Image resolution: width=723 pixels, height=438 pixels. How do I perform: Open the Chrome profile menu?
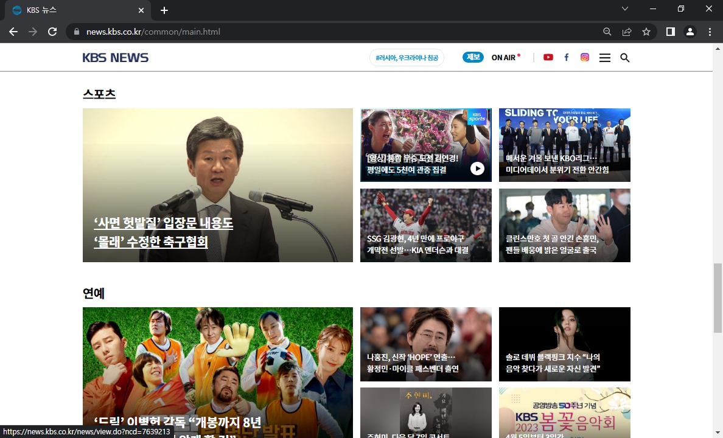[690, 32]
